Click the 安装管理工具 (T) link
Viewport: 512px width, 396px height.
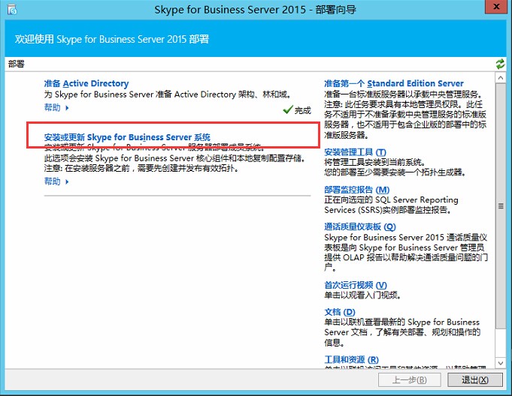(x=356, y=152)
